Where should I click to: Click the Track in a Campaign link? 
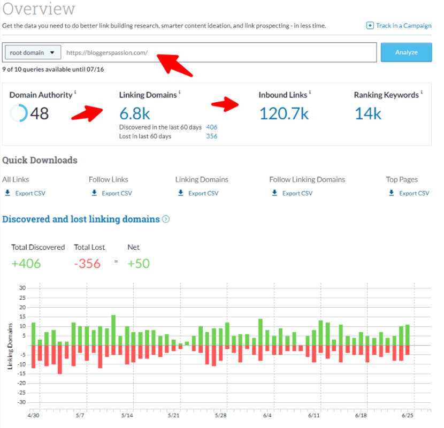tap(403, 26)
